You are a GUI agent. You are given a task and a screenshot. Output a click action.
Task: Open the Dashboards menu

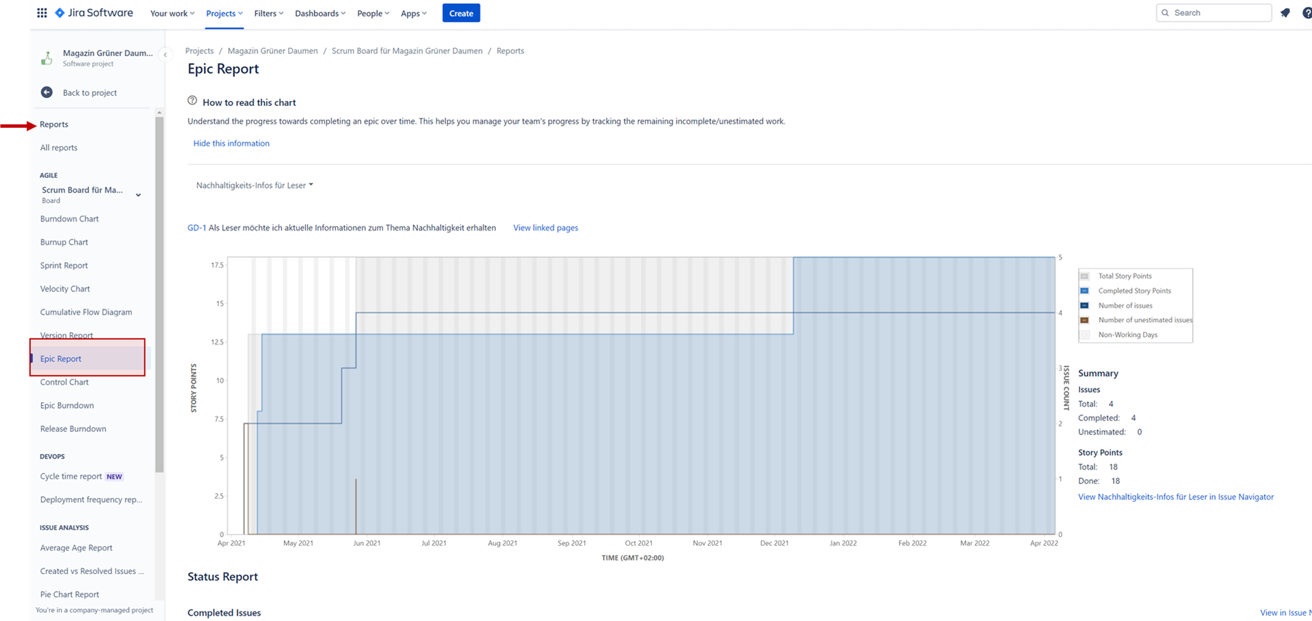tap(319, 13)
